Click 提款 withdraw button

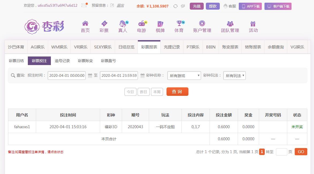[x=213, y=6]
